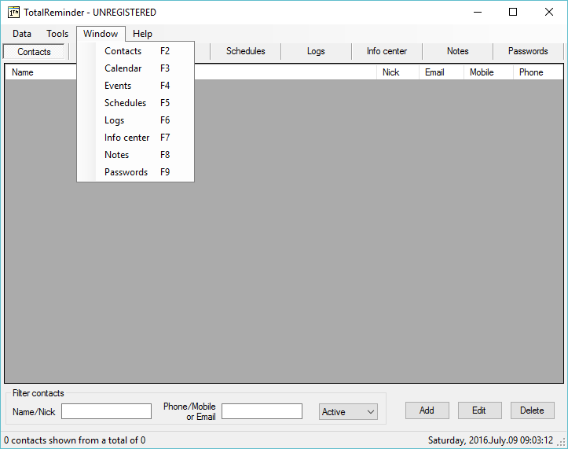Viewport: 568px width, 449px height.
Task: Click the TotalReminder app icon in title bar
Action: [13, 13]
